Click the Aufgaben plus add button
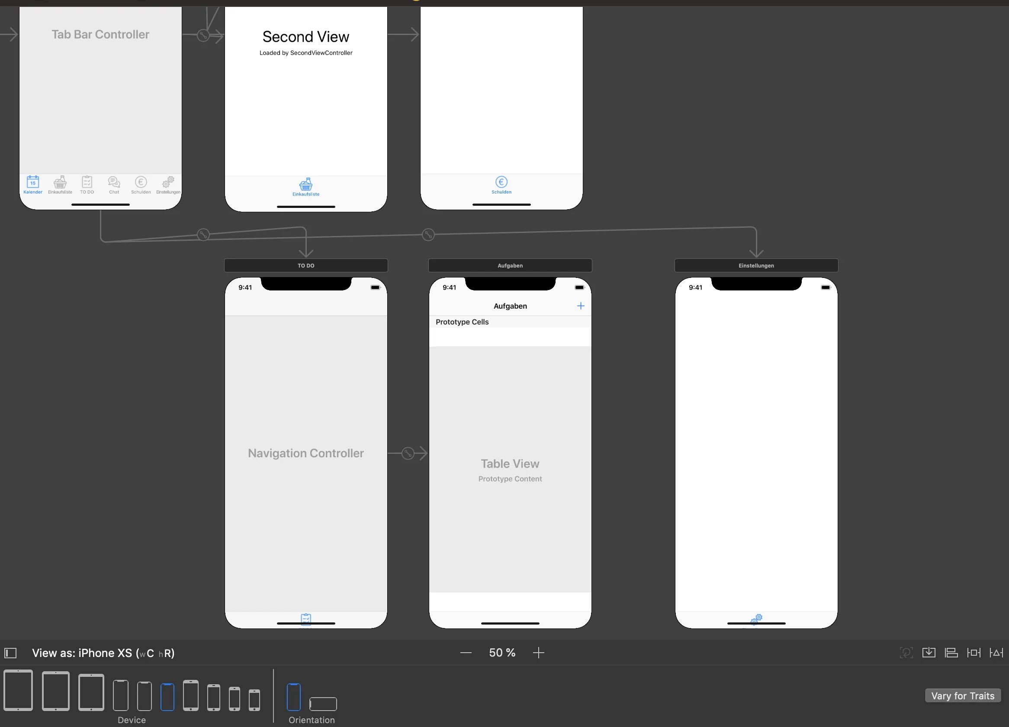 (x=581, y=306)
